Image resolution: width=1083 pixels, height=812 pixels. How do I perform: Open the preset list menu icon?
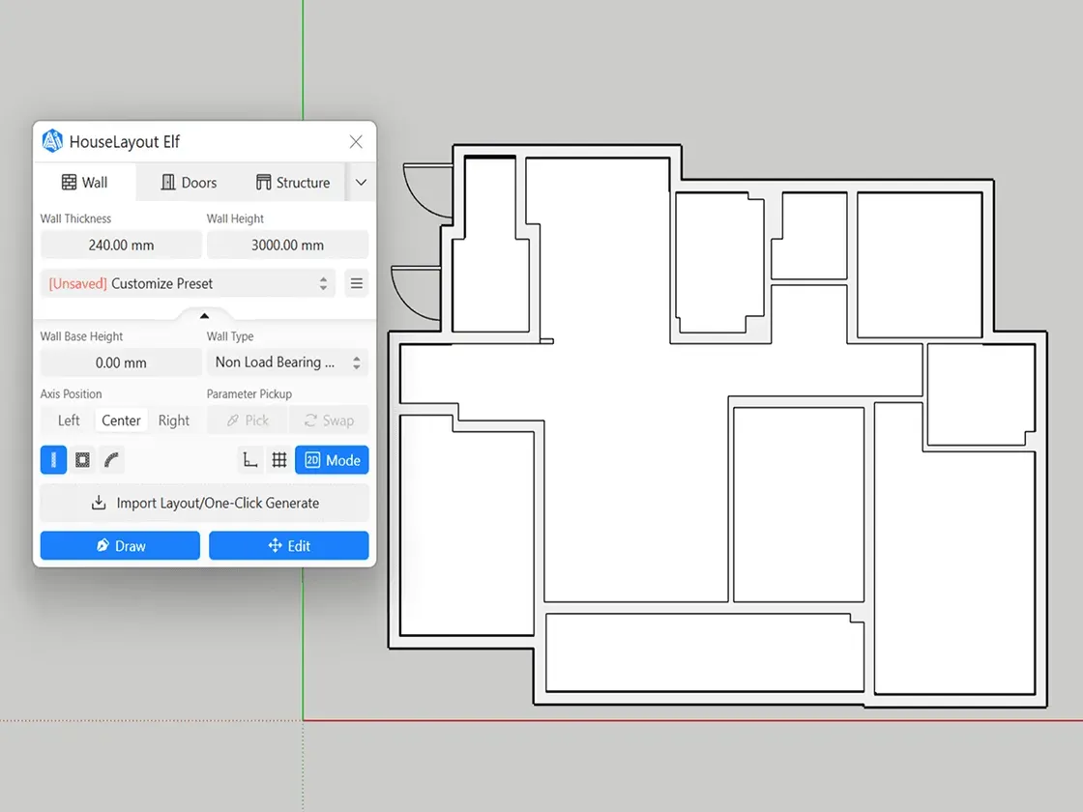pos(357,283)
